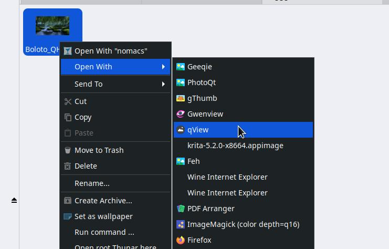This screenshot has width=389, height=249.
Task: Select the Open With menu entry
Action: (x=115, y=67)
